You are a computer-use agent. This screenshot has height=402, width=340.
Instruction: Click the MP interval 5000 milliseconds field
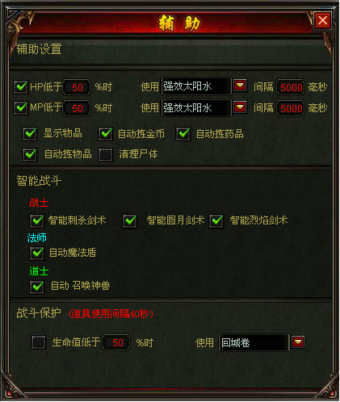(x=291, y=108)
